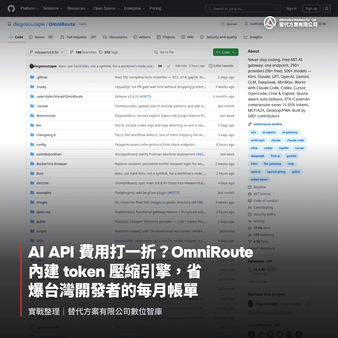The height and width of the screenshot is (338, 338).
Task: Select the token-saver topic tag
Action: click(259, 180)
